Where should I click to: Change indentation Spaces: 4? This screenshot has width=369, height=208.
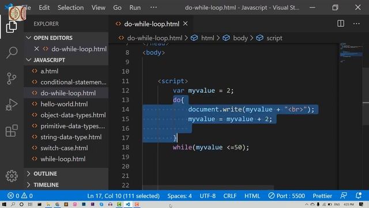tap(179, 196)
